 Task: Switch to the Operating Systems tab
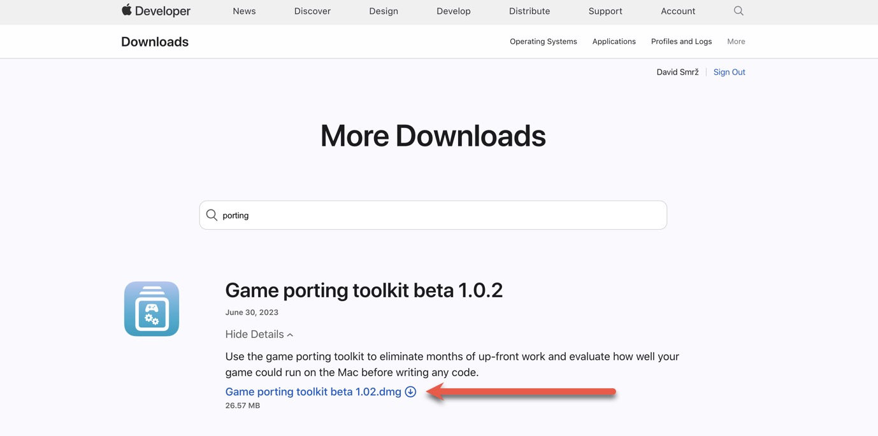[543, 41]
